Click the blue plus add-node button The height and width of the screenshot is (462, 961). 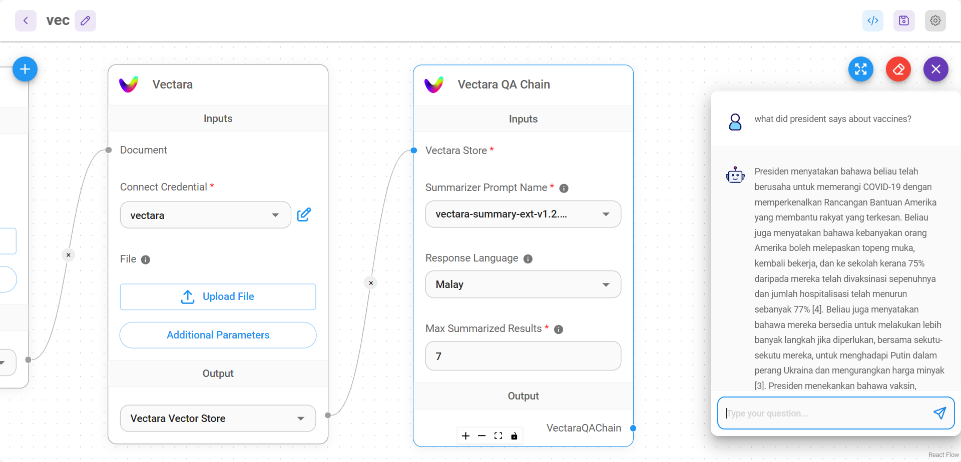(25, 69)
